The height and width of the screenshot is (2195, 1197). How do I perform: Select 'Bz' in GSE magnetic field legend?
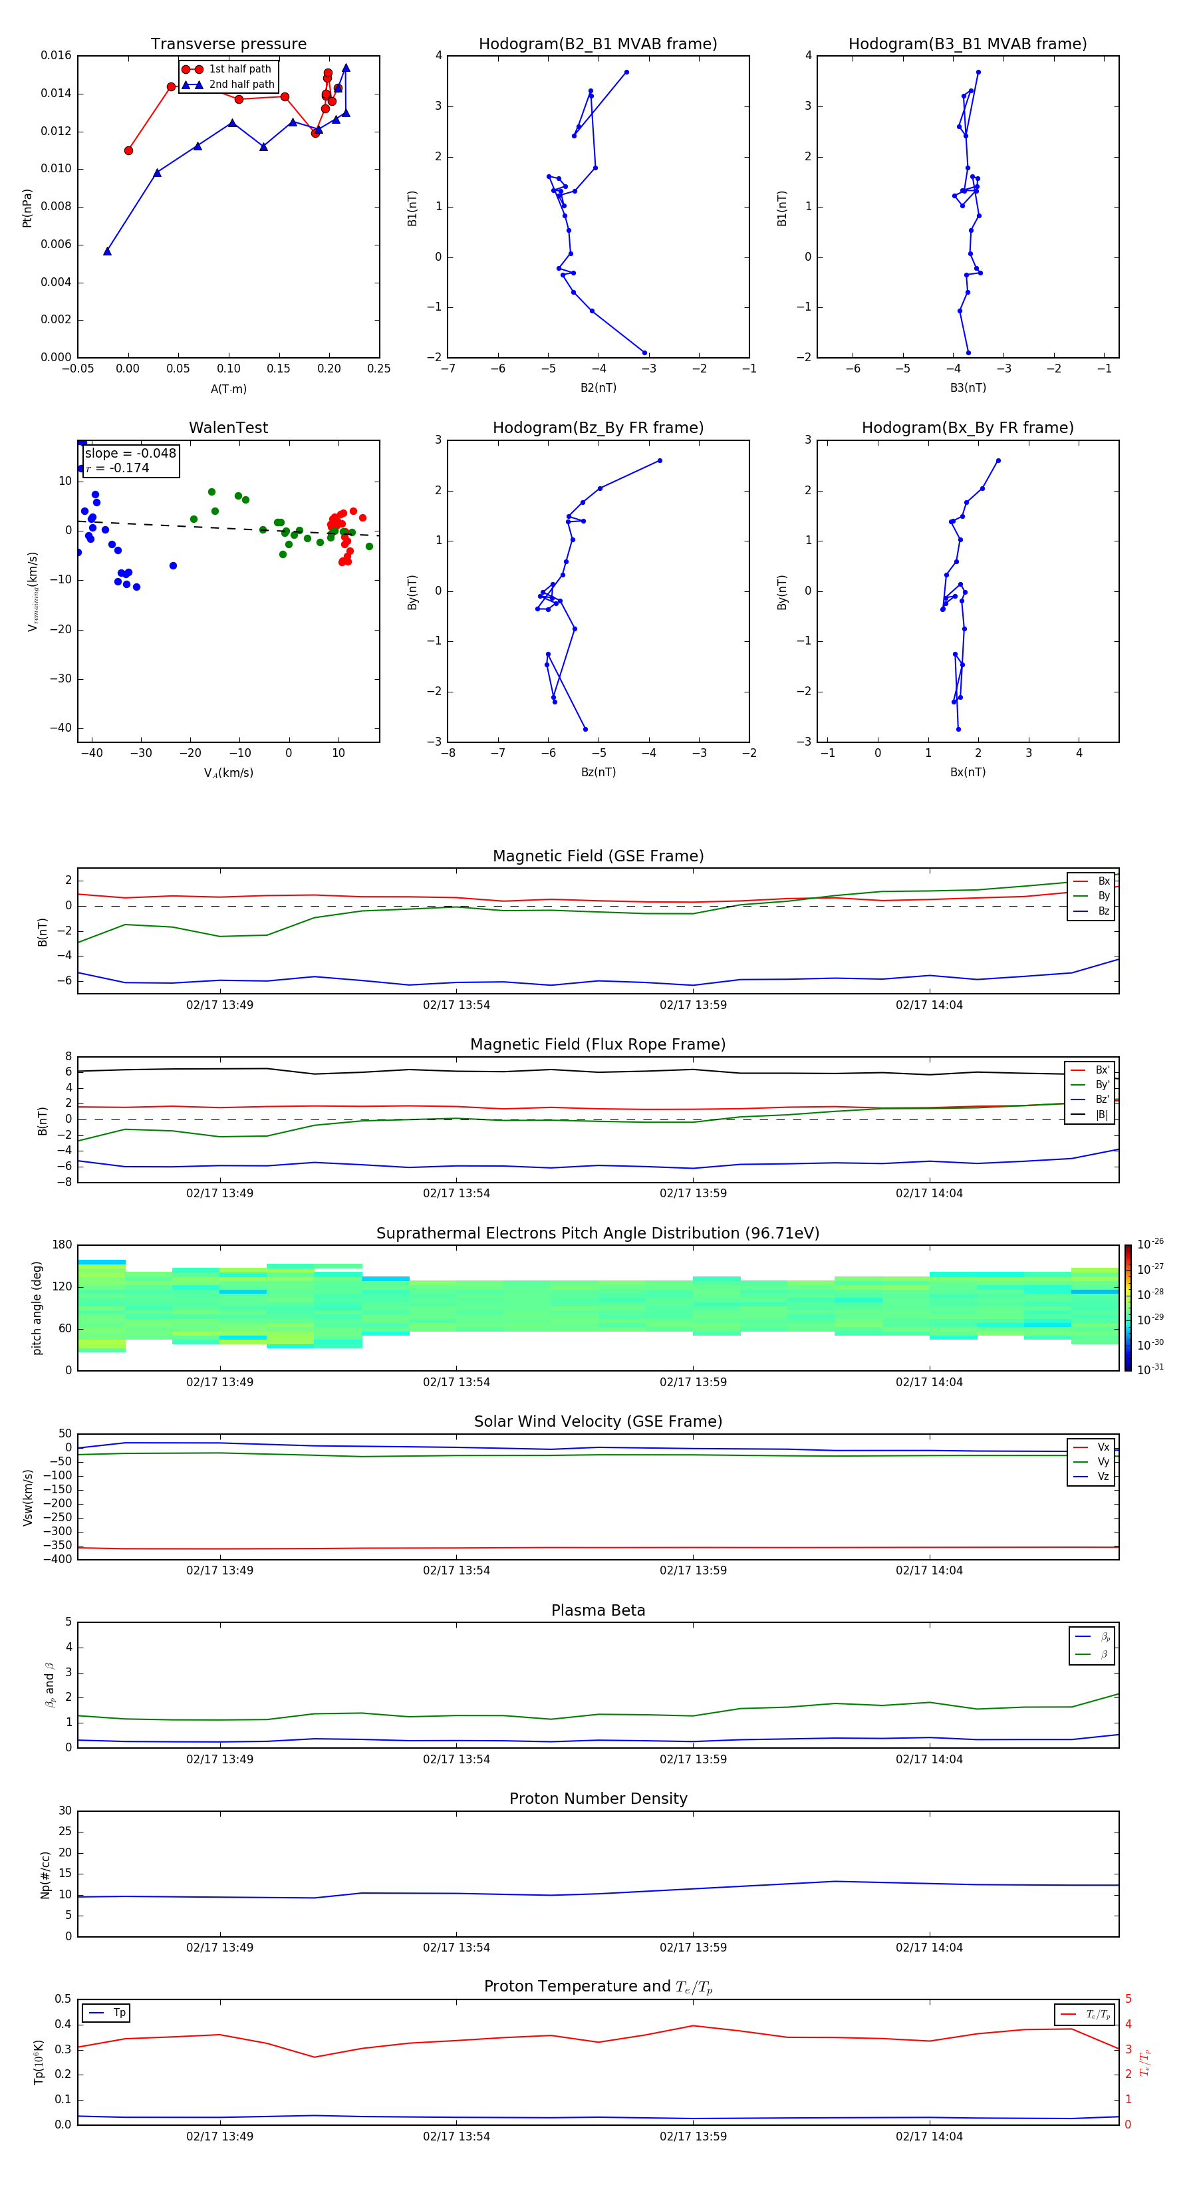coord(1091,911)
